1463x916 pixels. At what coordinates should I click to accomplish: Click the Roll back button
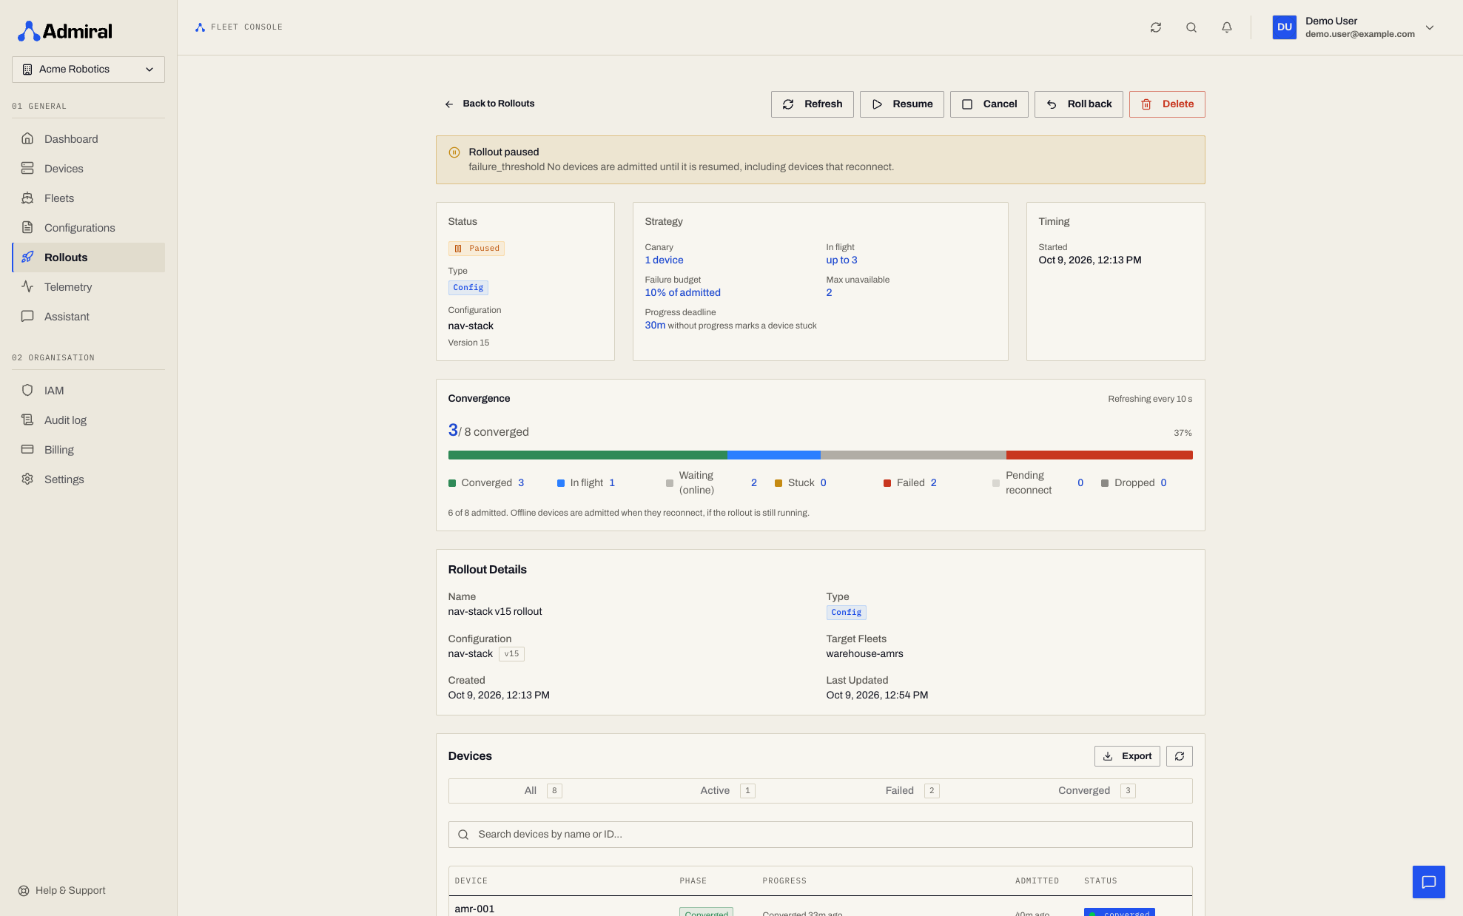[x=1079, y=104]
